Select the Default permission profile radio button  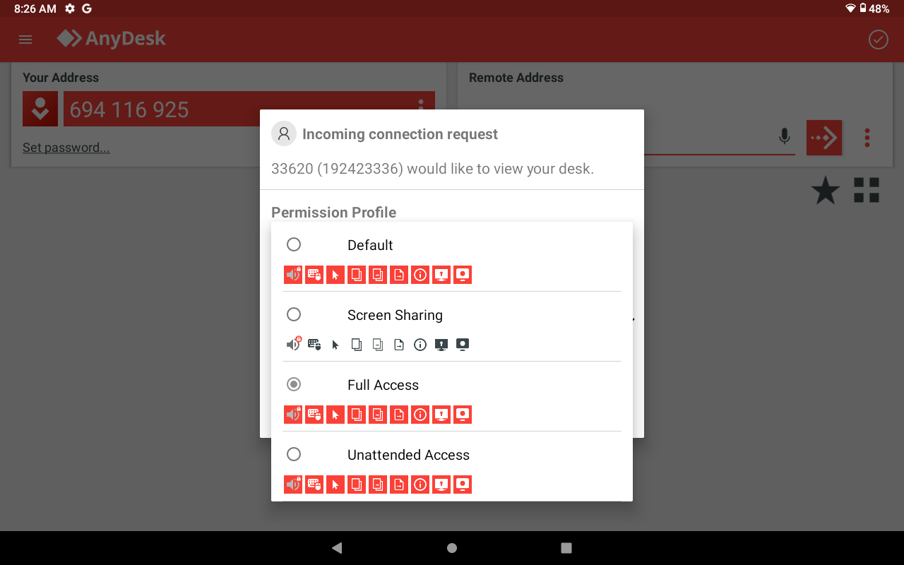(294, 244)
